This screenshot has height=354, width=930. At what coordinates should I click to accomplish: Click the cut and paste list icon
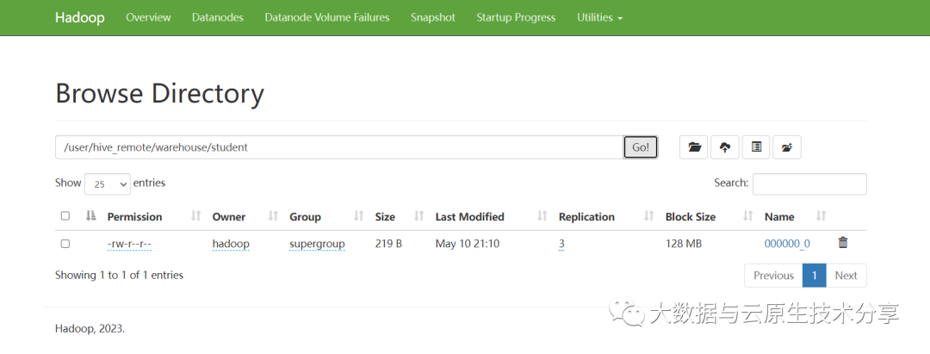756,147
